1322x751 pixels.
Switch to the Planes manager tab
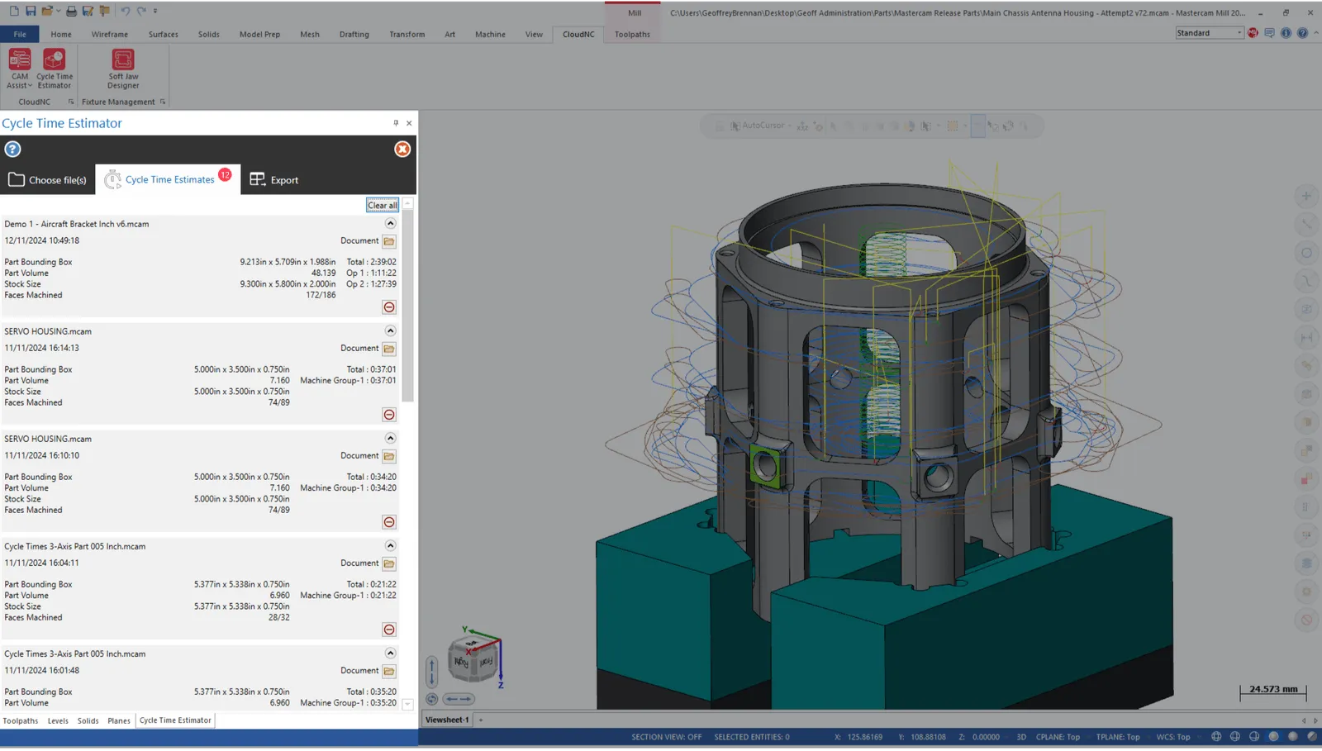[119, 721]
